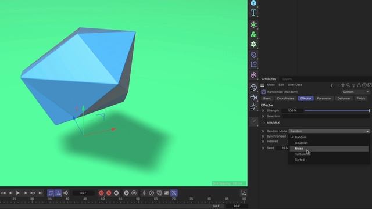Click the Strength value field 100 %
The image size is (372, 209).
click(x=292, y=111)
